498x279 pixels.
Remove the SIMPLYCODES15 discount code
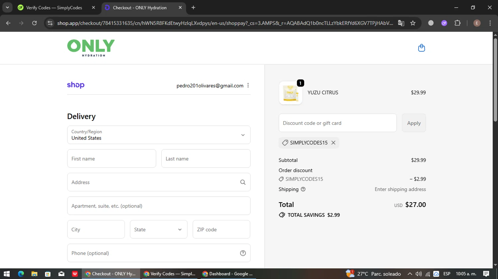[x=333, y=143]
